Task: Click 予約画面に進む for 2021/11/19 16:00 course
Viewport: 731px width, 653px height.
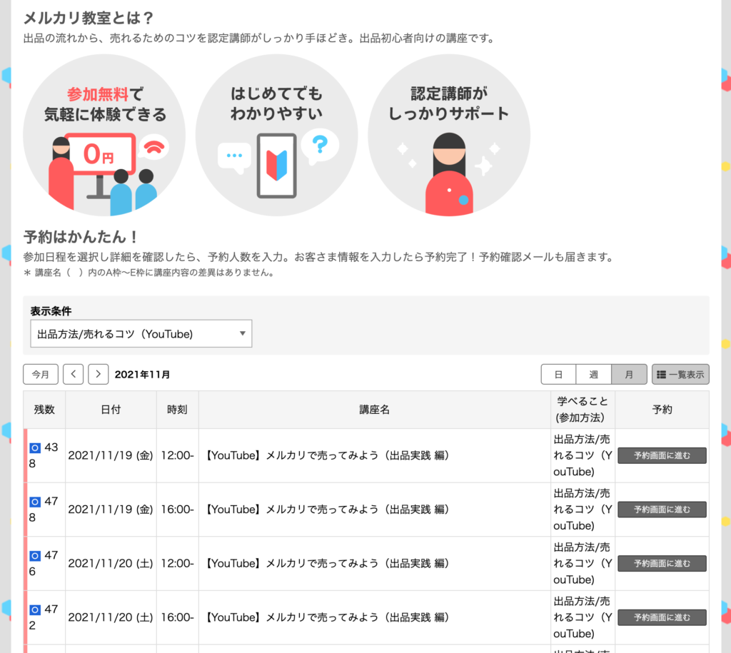Action: (x=662, y=510)
